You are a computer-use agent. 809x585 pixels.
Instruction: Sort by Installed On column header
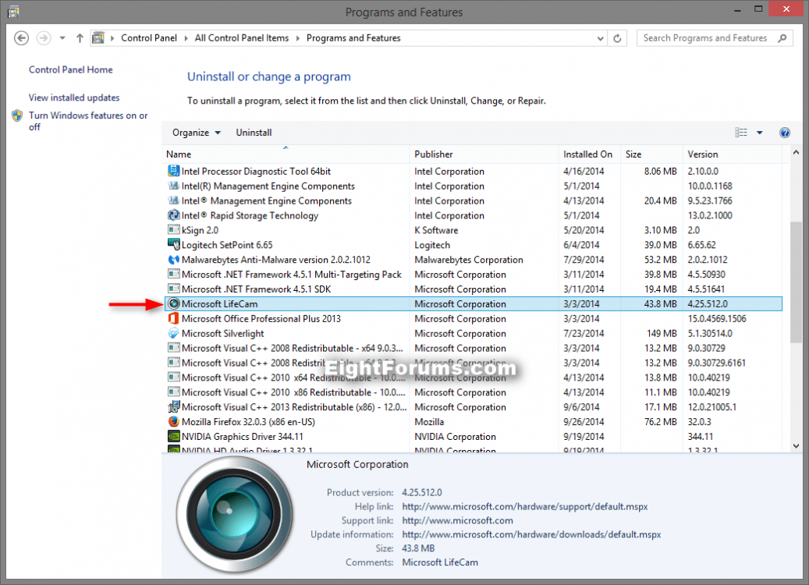click(590, 154)
